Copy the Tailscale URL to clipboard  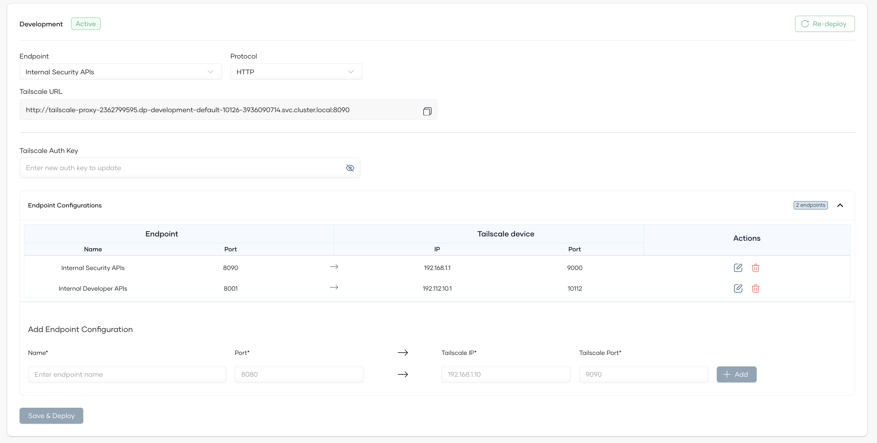pos(427,111)
